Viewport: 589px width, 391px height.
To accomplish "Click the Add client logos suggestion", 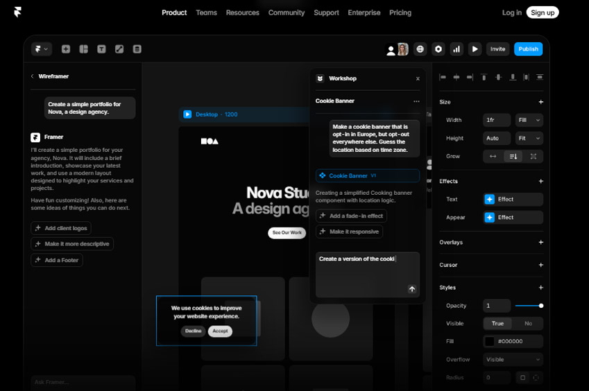I will pos(61,228).
